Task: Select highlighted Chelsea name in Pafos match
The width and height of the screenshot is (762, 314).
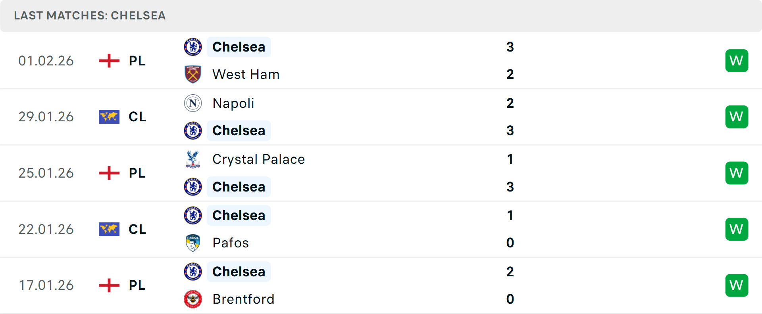Action: click(x=239, y=216)
